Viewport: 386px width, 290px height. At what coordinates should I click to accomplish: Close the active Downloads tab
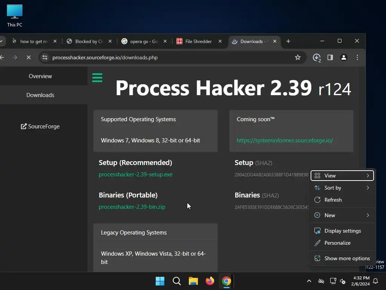pyautogui.click(x=275, y=42)
